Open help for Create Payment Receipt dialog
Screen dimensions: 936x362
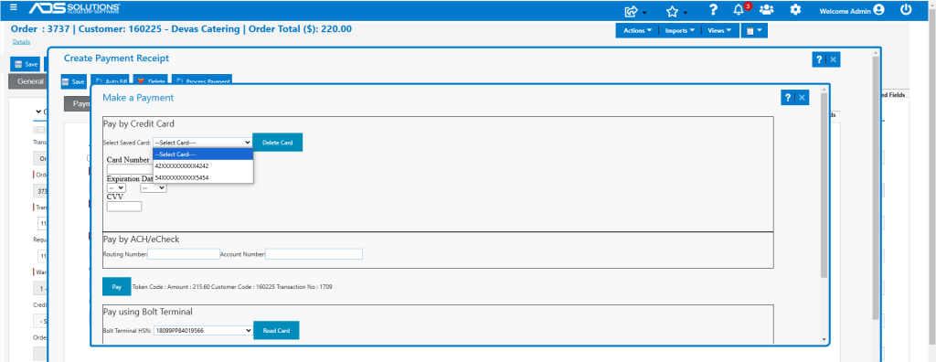[819, 59]
